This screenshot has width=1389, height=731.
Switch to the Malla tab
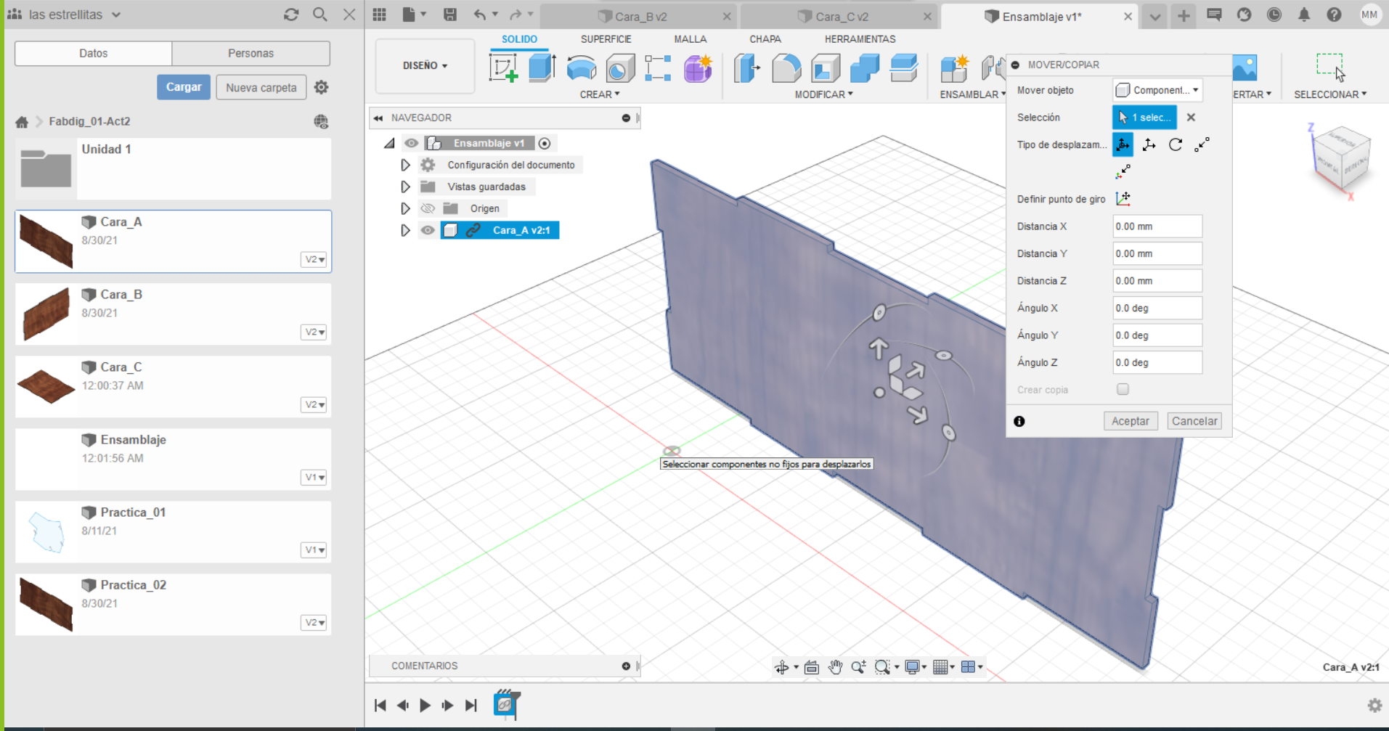click(690, 39)
